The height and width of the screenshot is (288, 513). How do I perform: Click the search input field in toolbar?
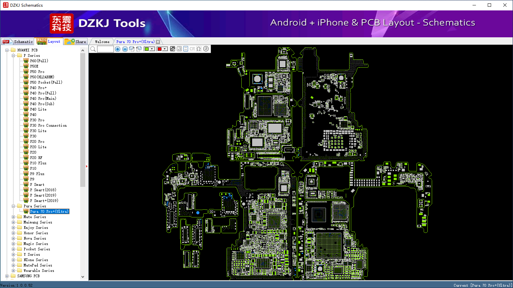tap(105, 49)
